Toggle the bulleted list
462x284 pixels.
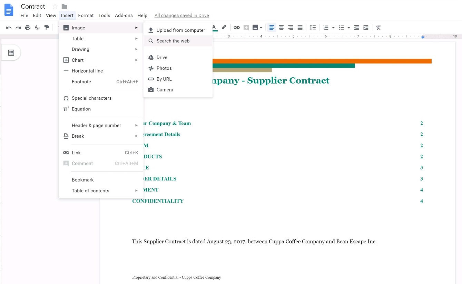(x=342, y=28)
